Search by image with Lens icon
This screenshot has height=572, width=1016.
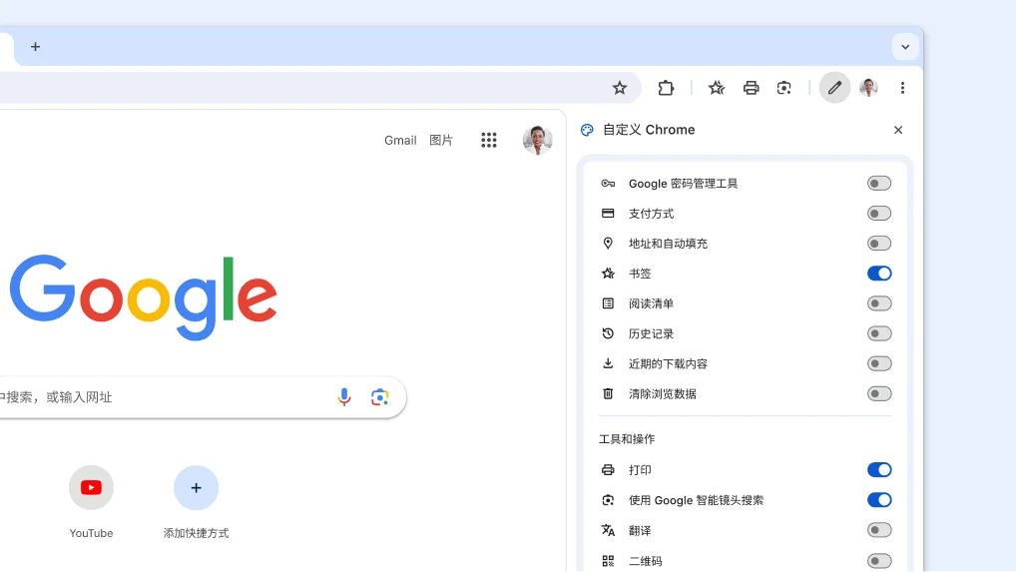(x=380, y=397)
